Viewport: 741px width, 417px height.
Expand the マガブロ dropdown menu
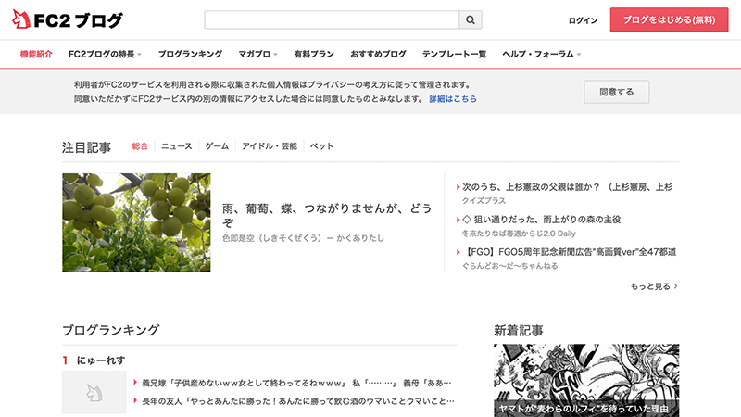click(x=257, y=54)
